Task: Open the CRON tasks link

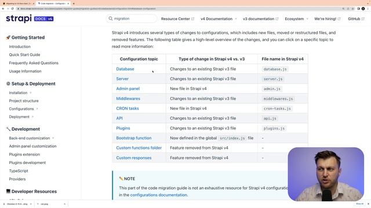Action: [128, 109]
